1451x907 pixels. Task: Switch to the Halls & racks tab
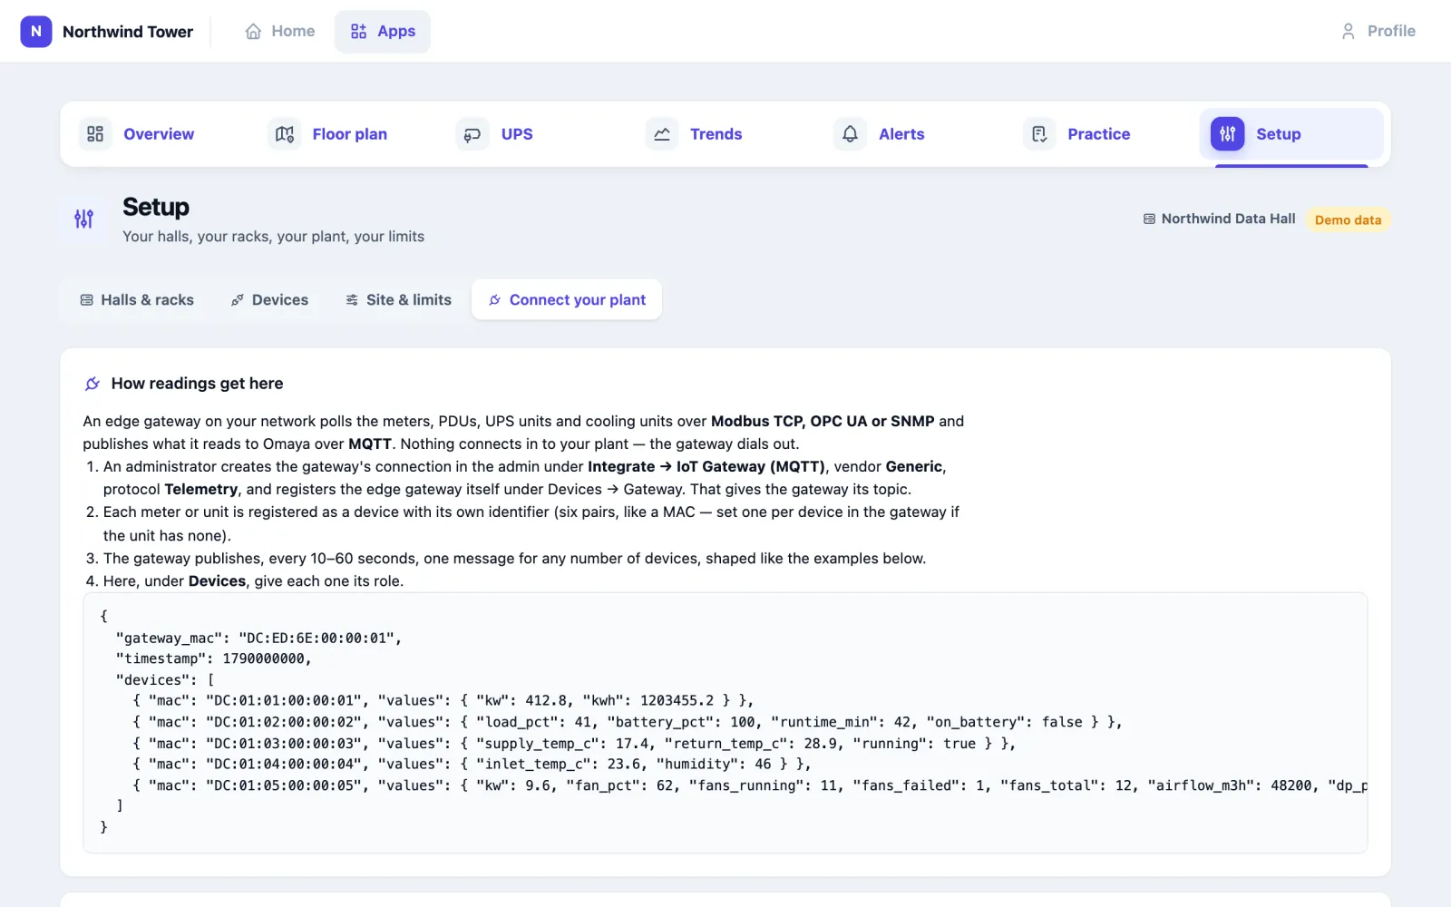[137, 300]
